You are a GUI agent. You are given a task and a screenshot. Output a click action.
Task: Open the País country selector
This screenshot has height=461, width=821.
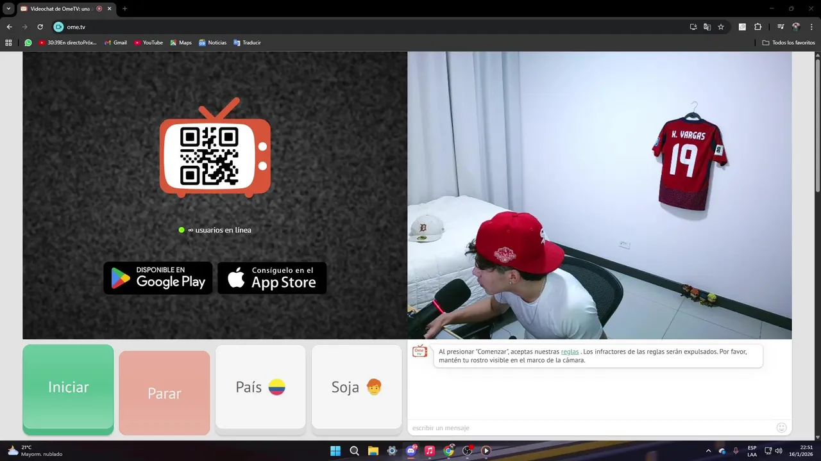coord(260,387)
